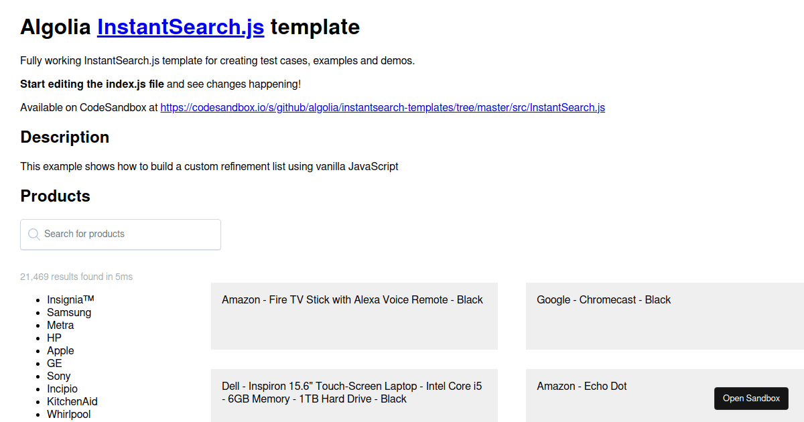Select the Metra brand filter
The image size is (804, 422).
61,325
